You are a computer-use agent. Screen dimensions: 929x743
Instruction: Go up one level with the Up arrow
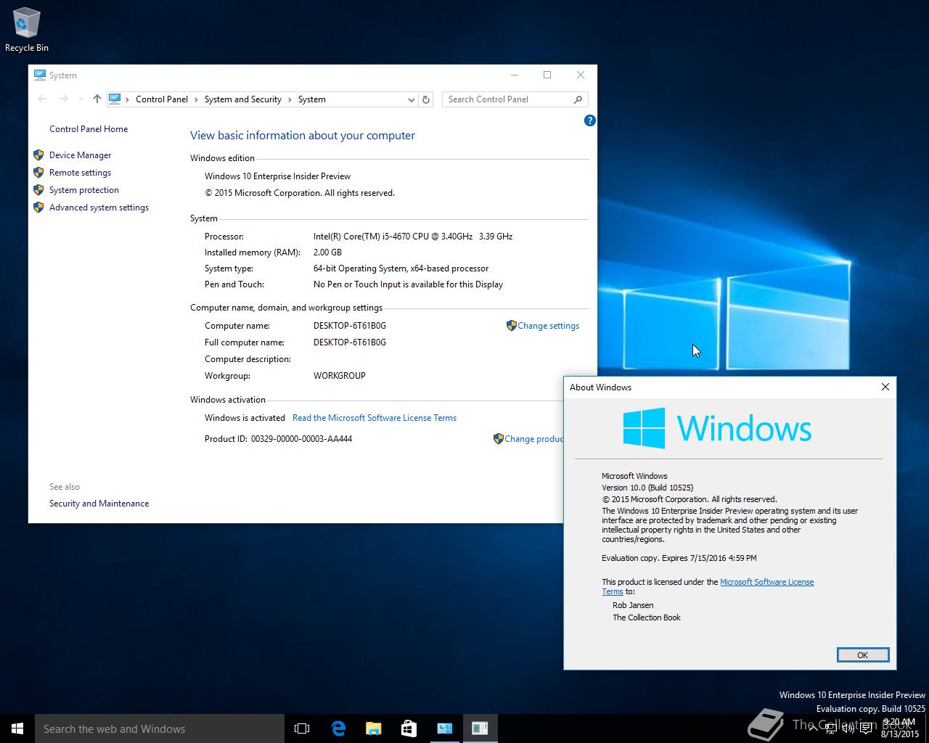coord(97,99)
